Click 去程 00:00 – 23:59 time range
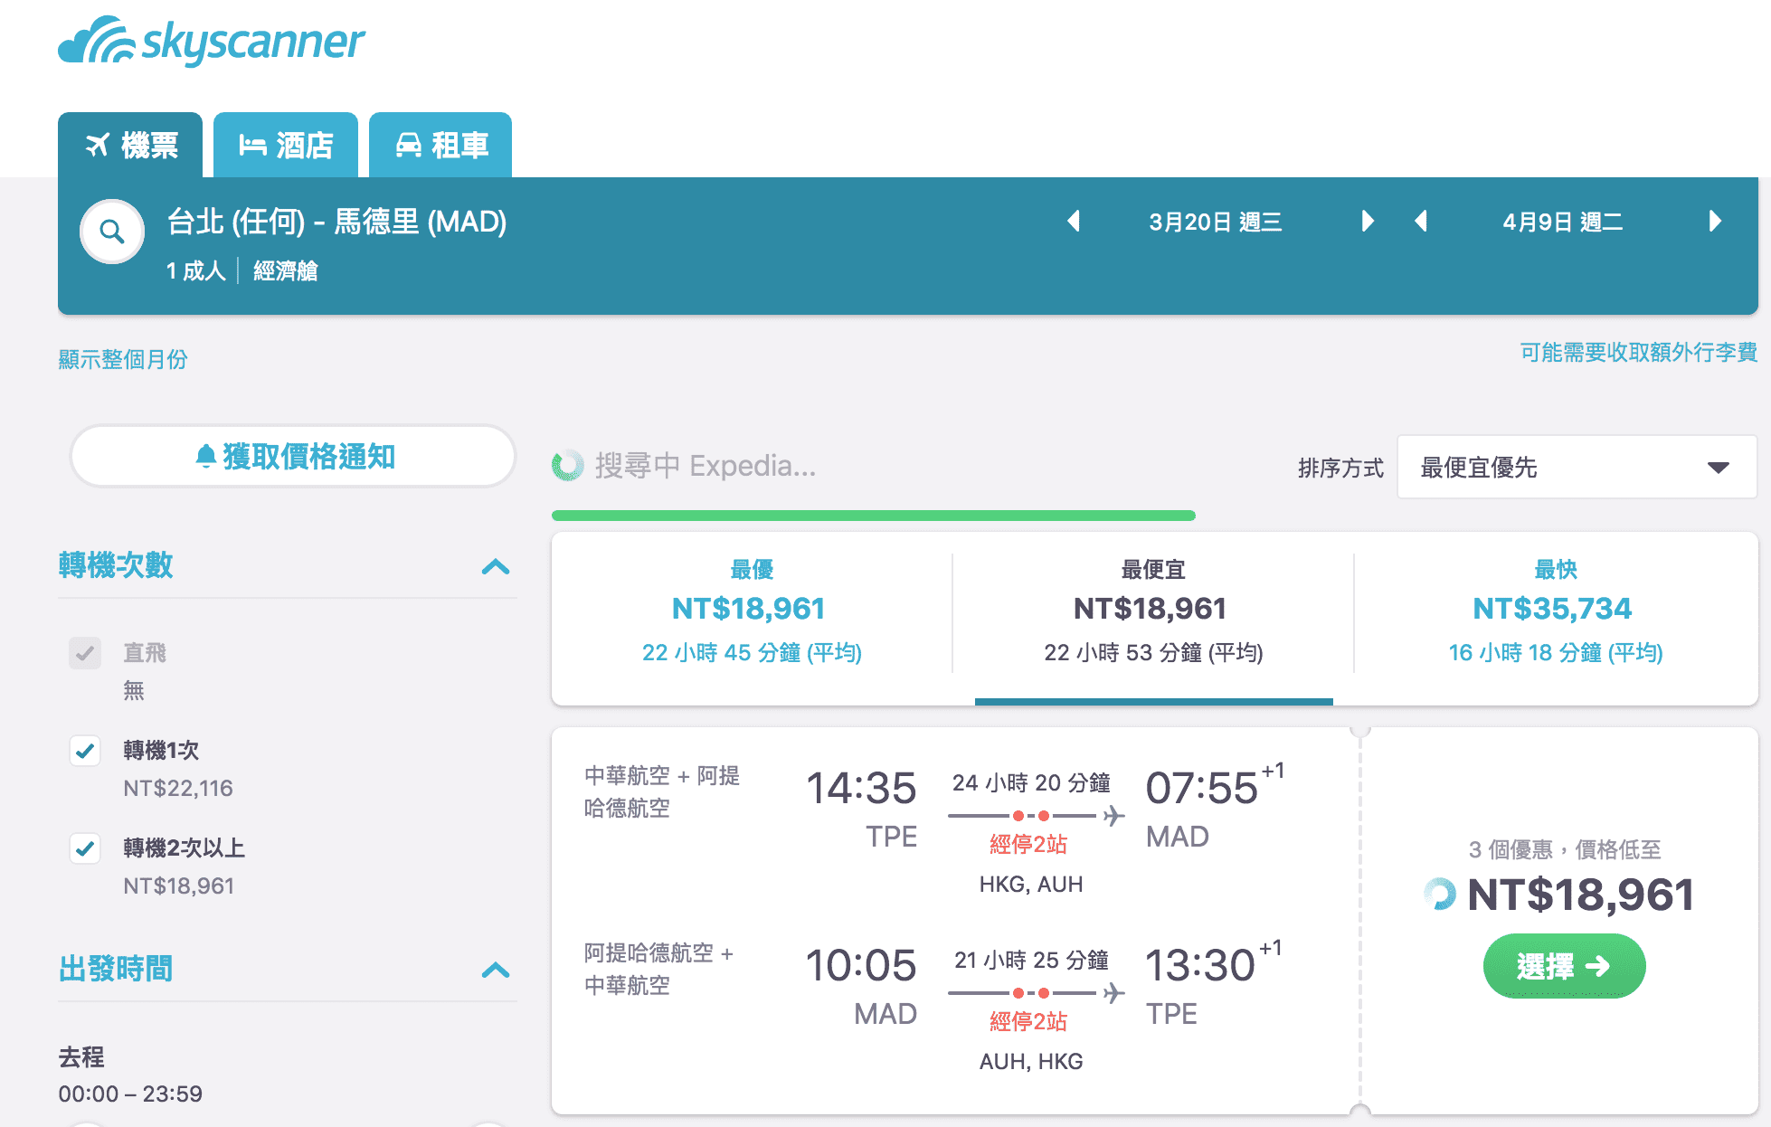Screen dimensions: 1771x1127 pyautogui.click(x=130, y=1075)
